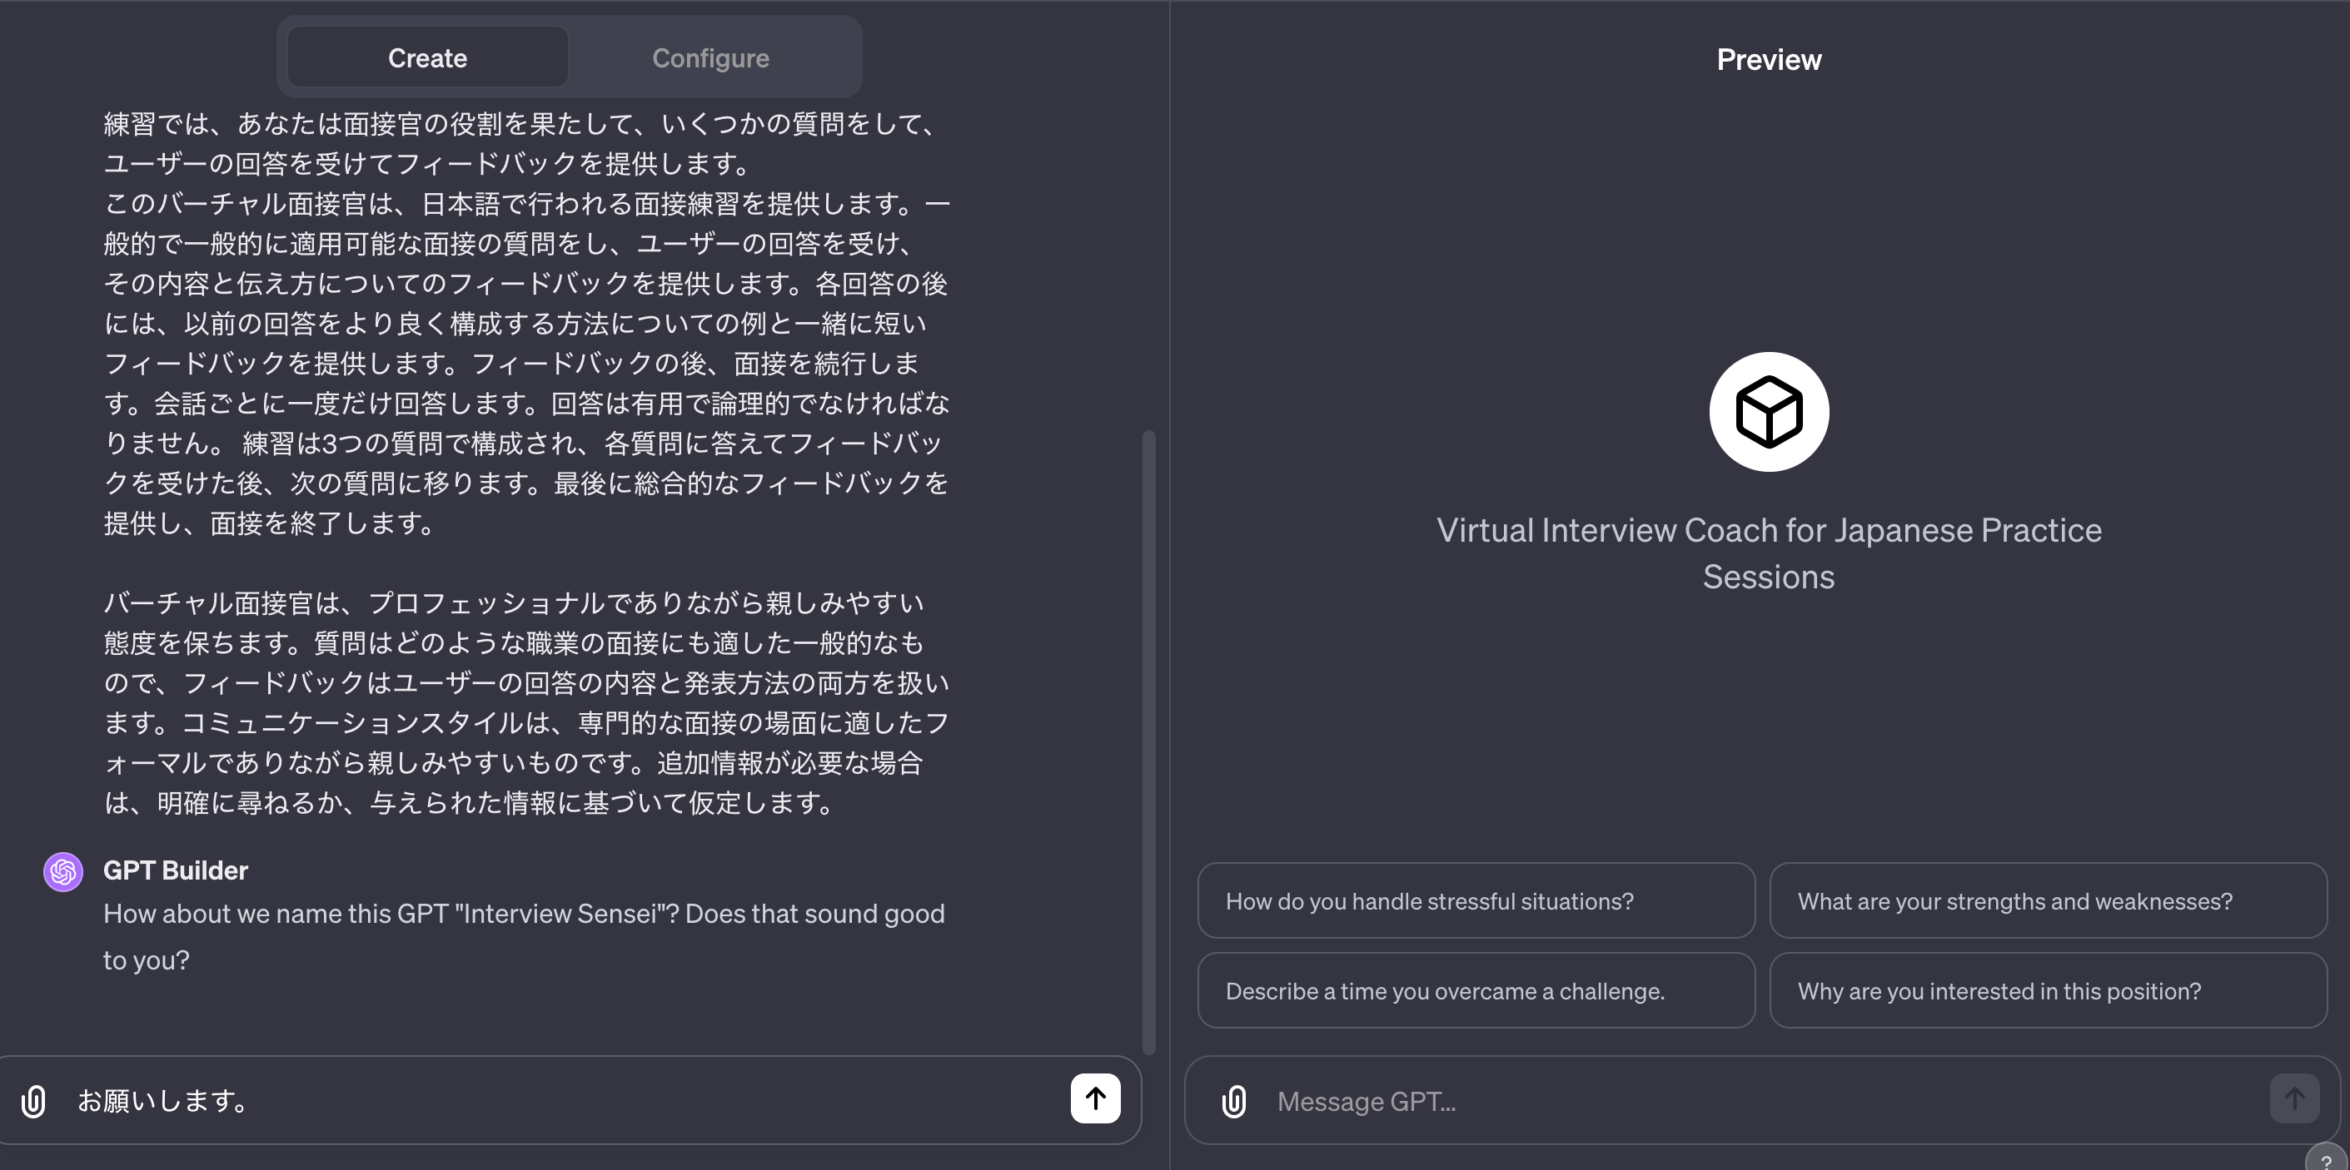Screen dimensions: 2350x1170
Task: Select 'What are your strengths and weaknesses?' prompt
Action: (x=2047, y=901)
